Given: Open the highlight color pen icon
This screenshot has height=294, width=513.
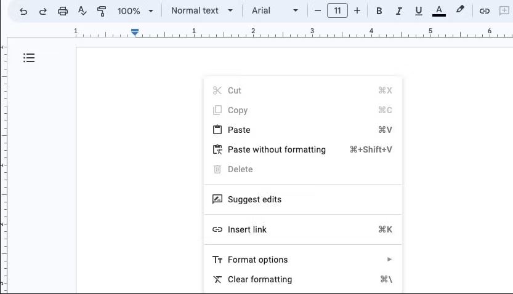Looking at the screenshot, I should 459,9.
